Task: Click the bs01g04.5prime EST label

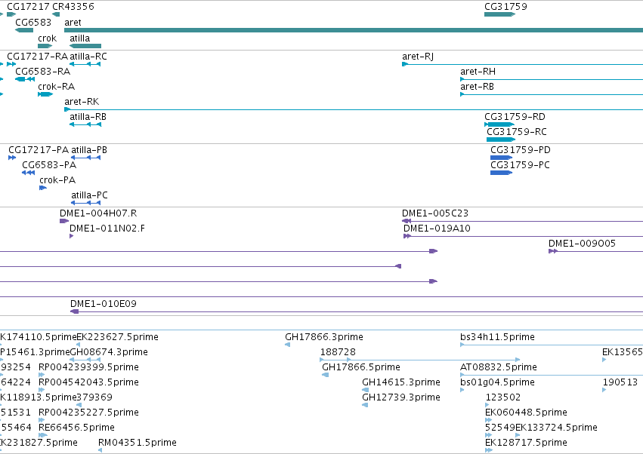Action: [497, 383]
